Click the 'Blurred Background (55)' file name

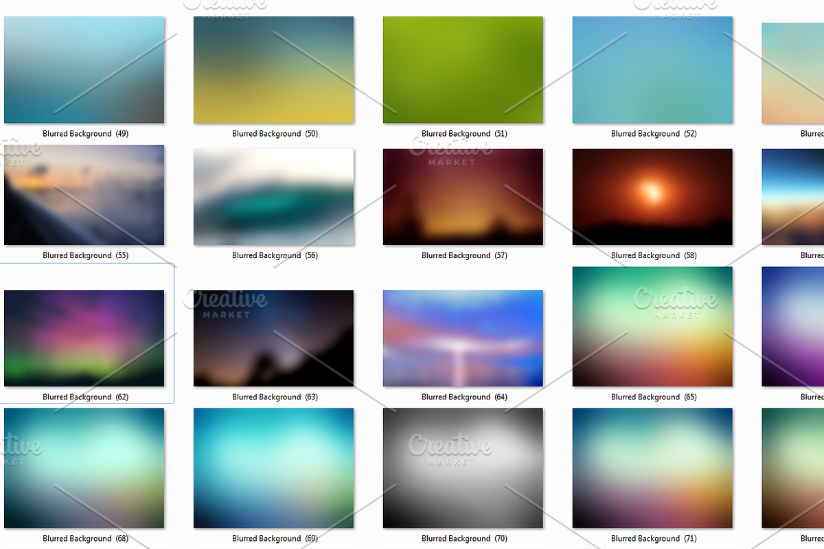pyautogui.click(x=85, y=255)
